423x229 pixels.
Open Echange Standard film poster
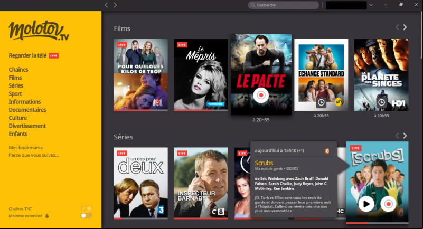click(321, 75)
